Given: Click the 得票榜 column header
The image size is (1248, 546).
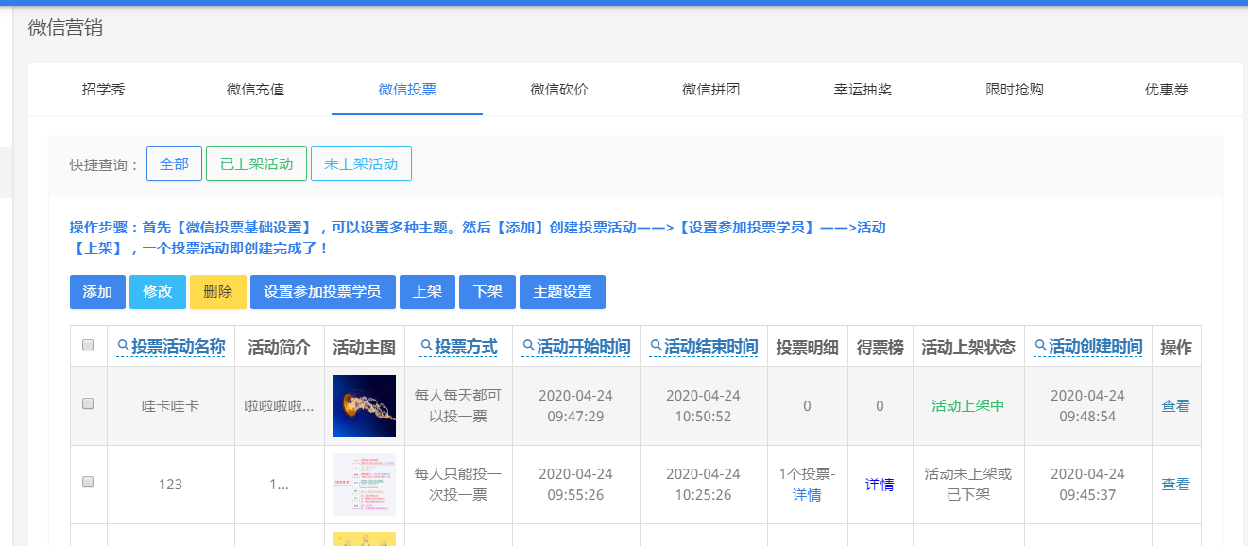Looking at the screenshot, I should click(x=880, y=348).
